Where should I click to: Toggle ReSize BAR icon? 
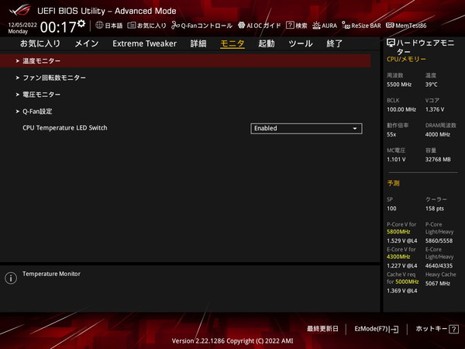(x=346, y=26)
